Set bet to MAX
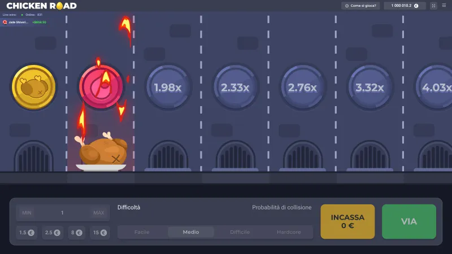Screen dimensions: 452x254 click(x=98, y=213)
